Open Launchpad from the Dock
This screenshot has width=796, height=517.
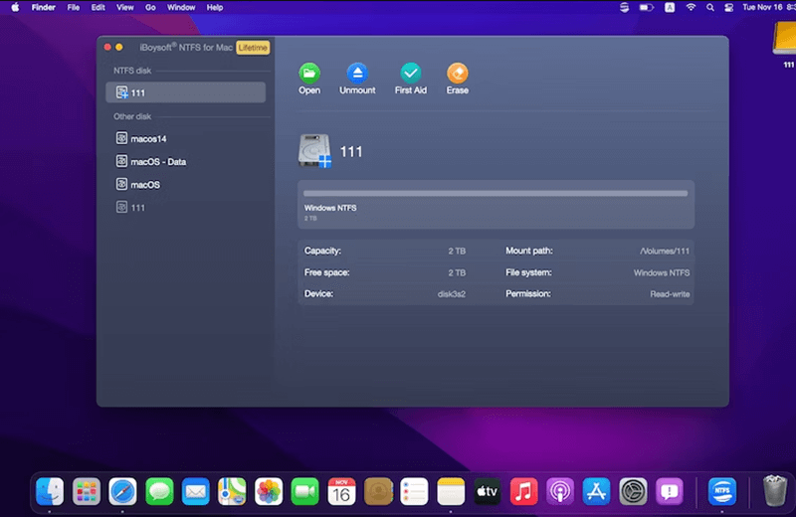tap(87, 491)
